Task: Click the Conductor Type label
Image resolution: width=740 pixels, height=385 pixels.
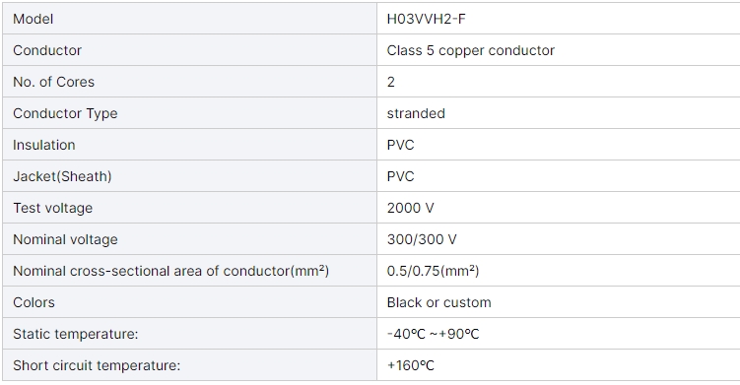Action: pyautogui.click(x=65, y=113)
